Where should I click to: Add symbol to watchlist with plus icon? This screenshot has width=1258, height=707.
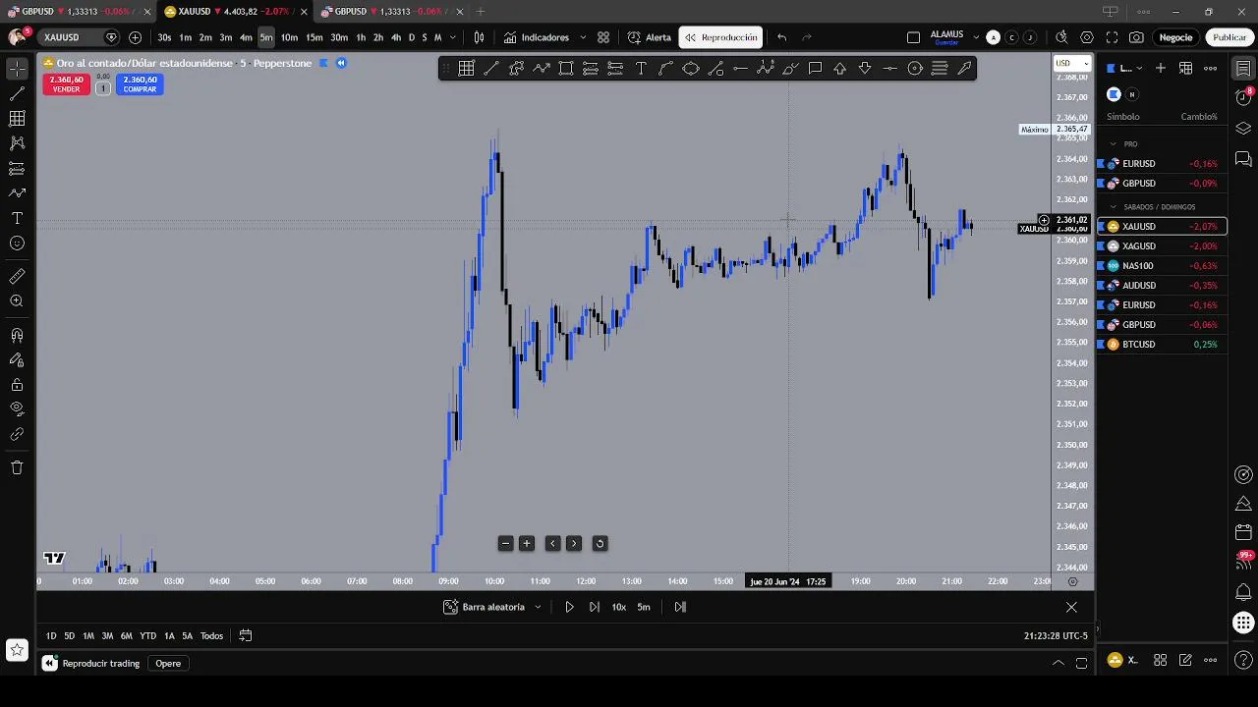tap(1161, 68)
